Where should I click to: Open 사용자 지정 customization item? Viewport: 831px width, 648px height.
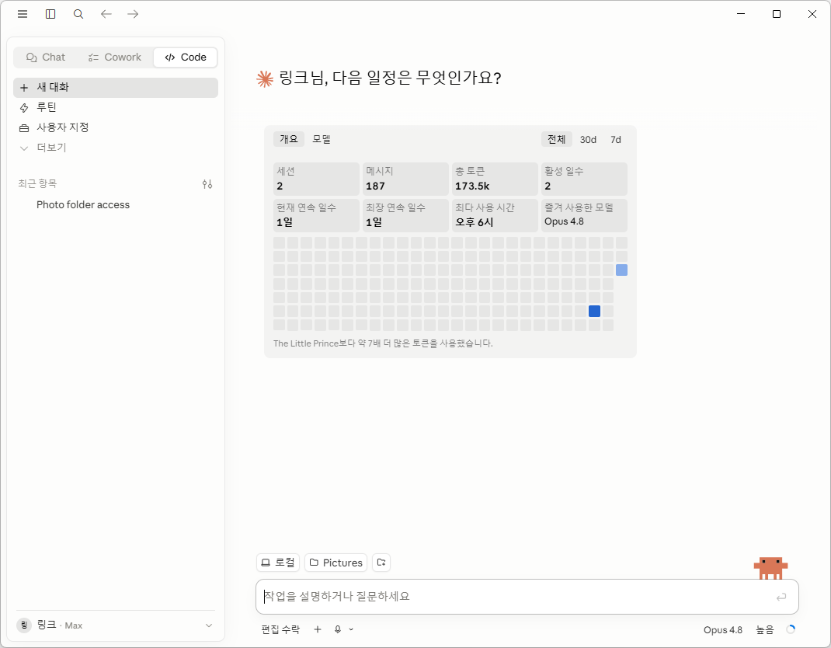116,127
